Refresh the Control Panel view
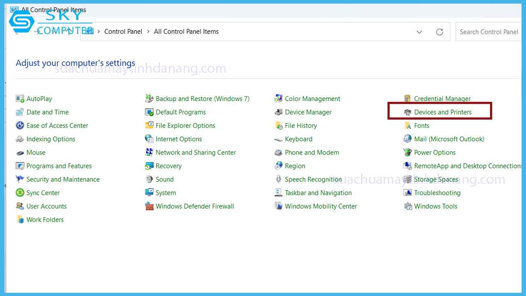The width and height of the screenshot is (526, 296). coord(440,32)
